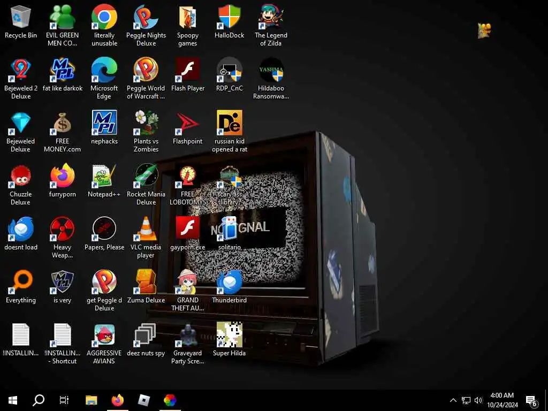The width and height of the screenshot is (548, 411).
Task: Open the Windows Start menu
Action: coord(13,400)
